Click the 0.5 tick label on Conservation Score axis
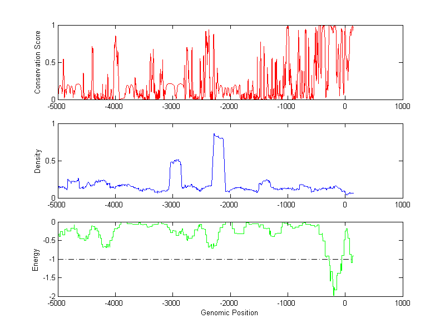 coord(50,62)
